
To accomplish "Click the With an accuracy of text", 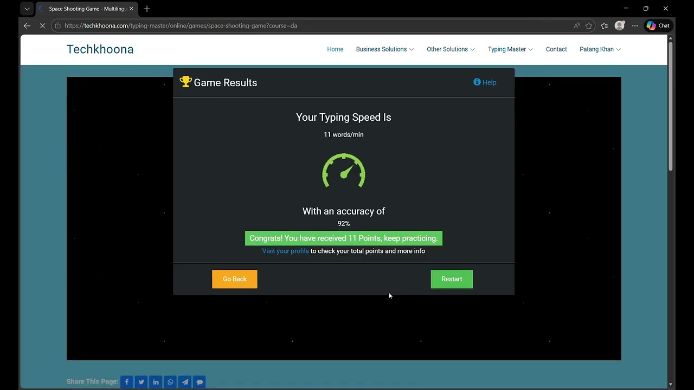I will coord(344,211).
